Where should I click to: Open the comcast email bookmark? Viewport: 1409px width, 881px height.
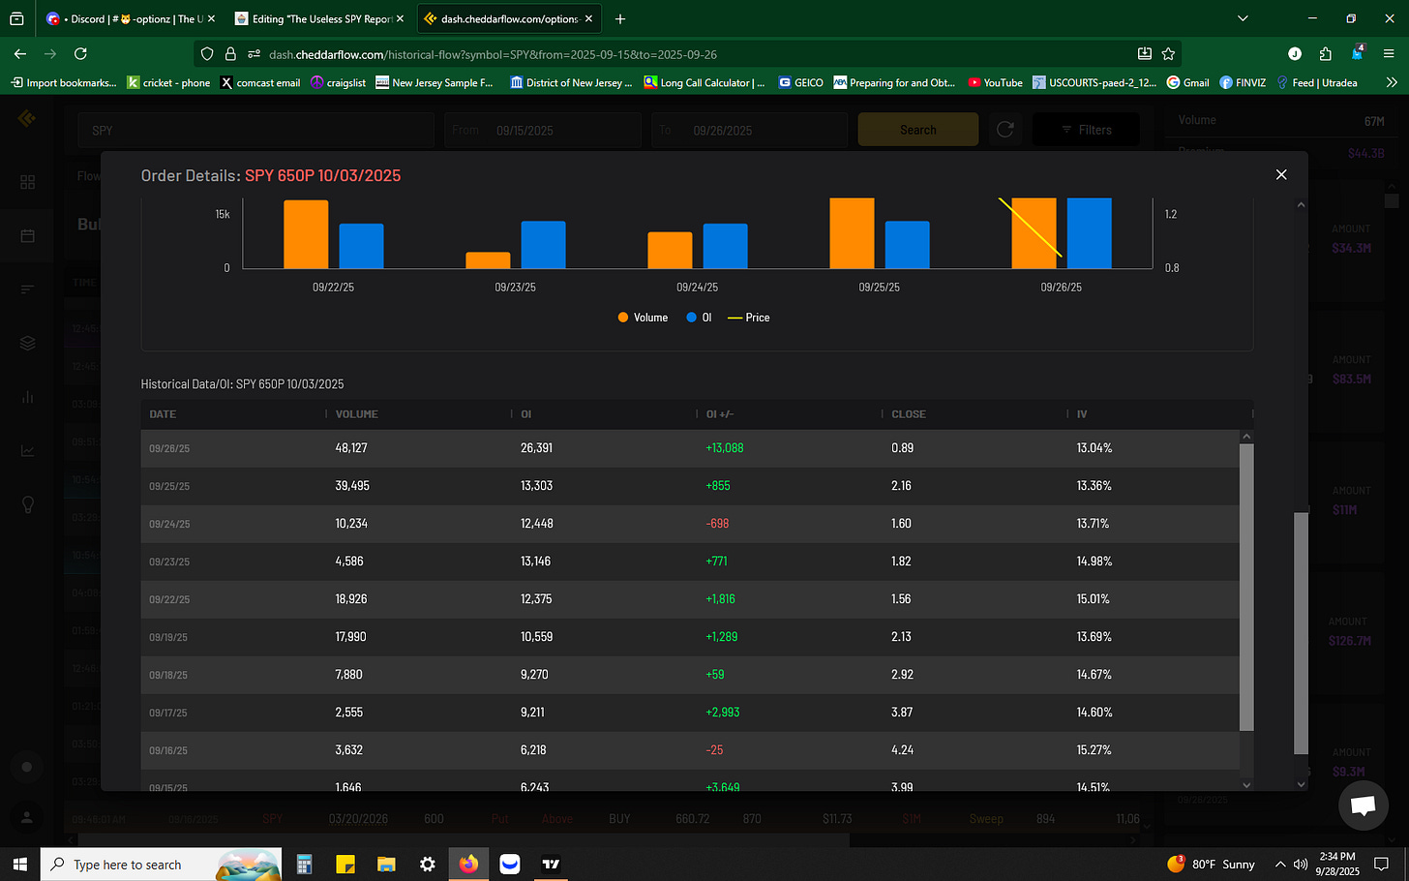260,83
